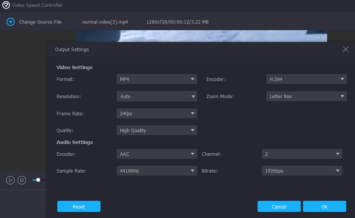
Task: Open the Frame Rate dropdown showing 24fps
Action: (157, 114)
